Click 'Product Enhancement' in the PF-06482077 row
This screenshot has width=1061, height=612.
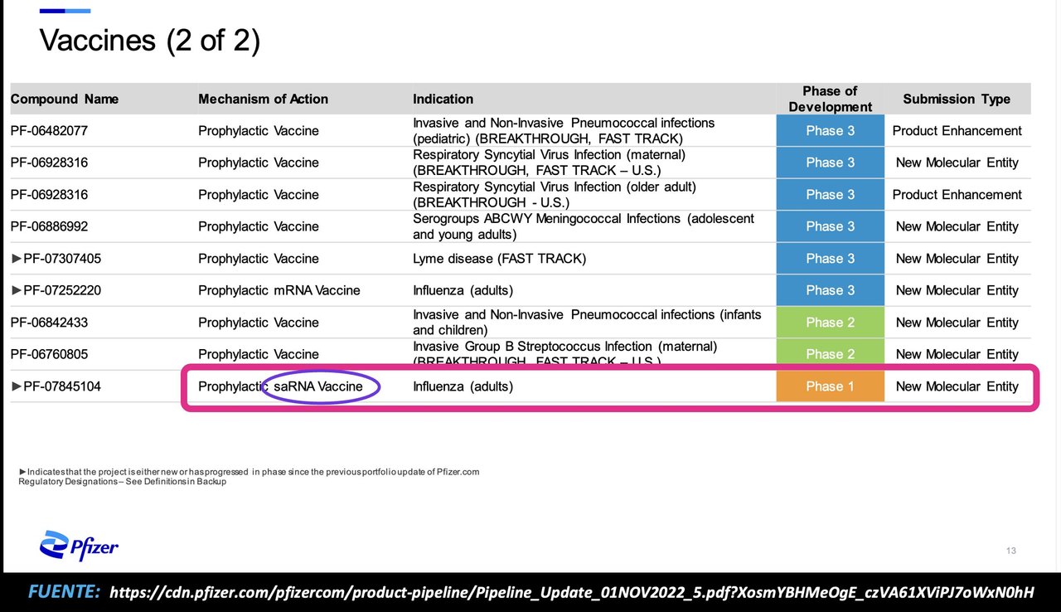[957, 130]
